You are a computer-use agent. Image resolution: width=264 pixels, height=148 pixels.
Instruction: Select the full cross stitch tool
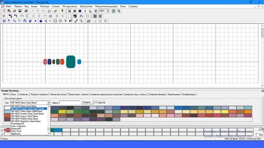coord(4,21)
